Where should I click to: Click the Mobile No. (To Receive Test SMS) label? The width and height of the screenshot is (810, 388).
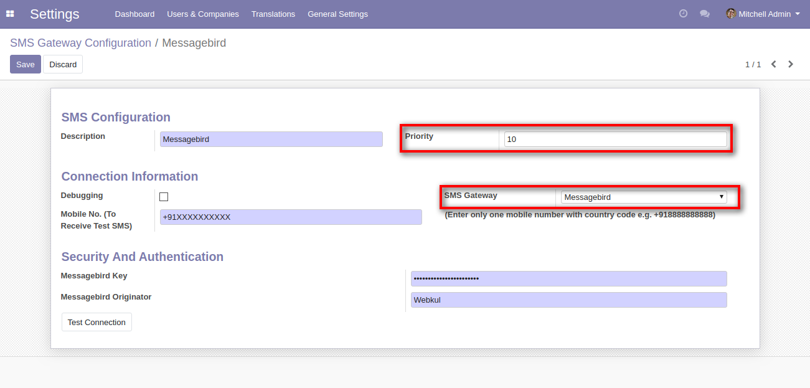click(97, 220)
